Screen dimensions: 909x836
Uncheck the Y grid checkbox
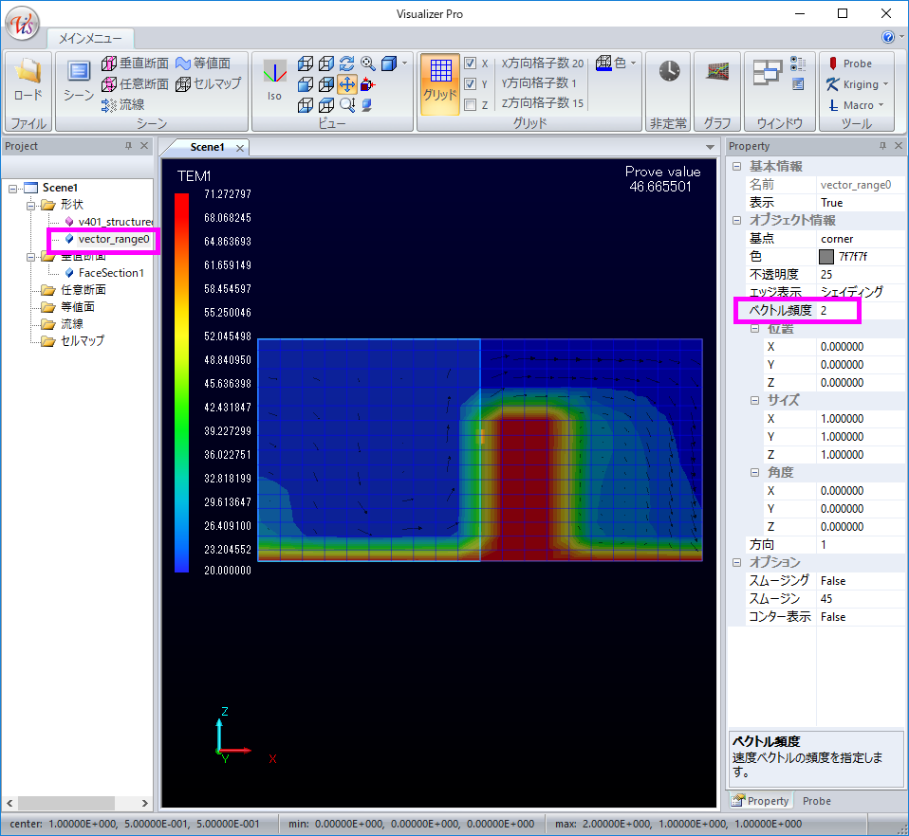(x=471, y=84)
